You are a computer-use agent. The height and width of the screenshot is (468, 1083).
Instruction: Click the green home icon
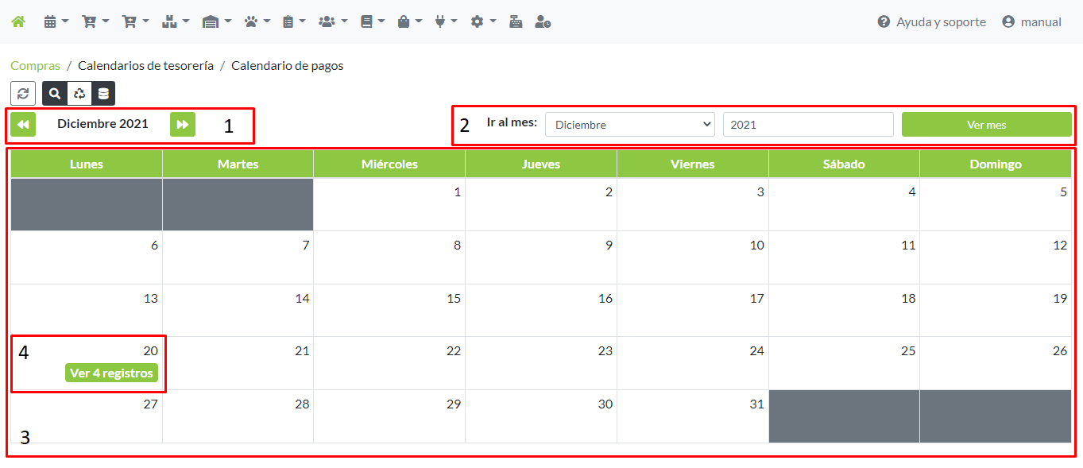point(17,22)
